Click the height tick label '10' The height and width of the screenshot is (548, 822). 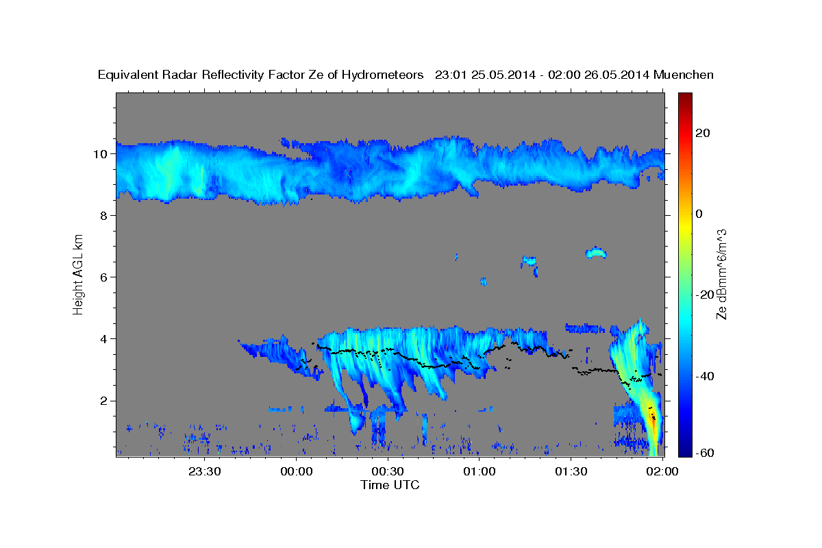(102, 153)
